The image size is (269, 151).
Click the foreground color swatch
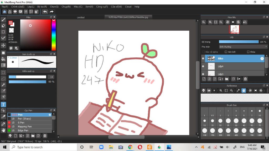pos(11,23)
